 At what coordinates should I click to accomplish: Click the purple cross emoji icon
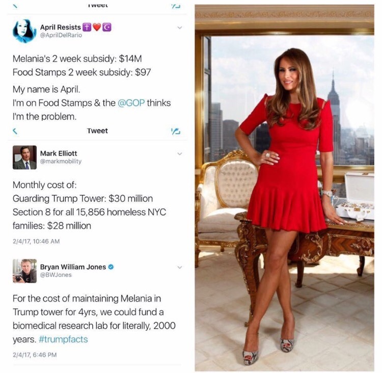(x=87, y=28)
